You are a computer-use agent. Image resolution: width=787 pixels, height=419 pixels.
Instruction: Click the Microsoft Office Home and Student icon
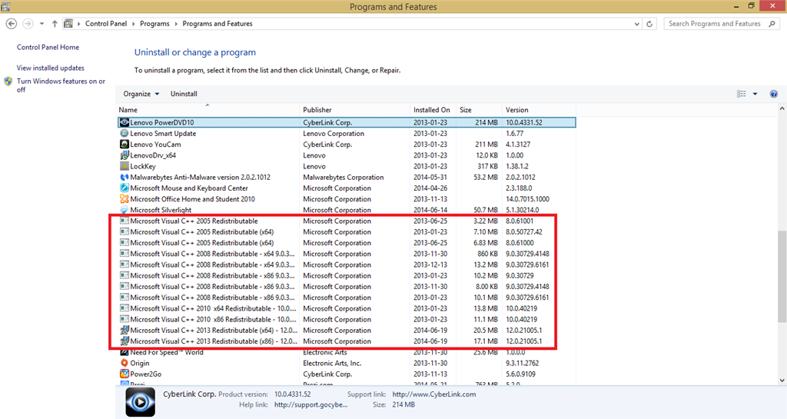point(124,198)
